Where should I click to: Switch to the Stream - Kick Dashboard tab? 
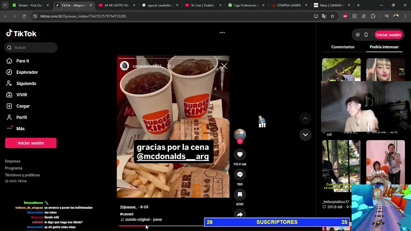[31, 5]
